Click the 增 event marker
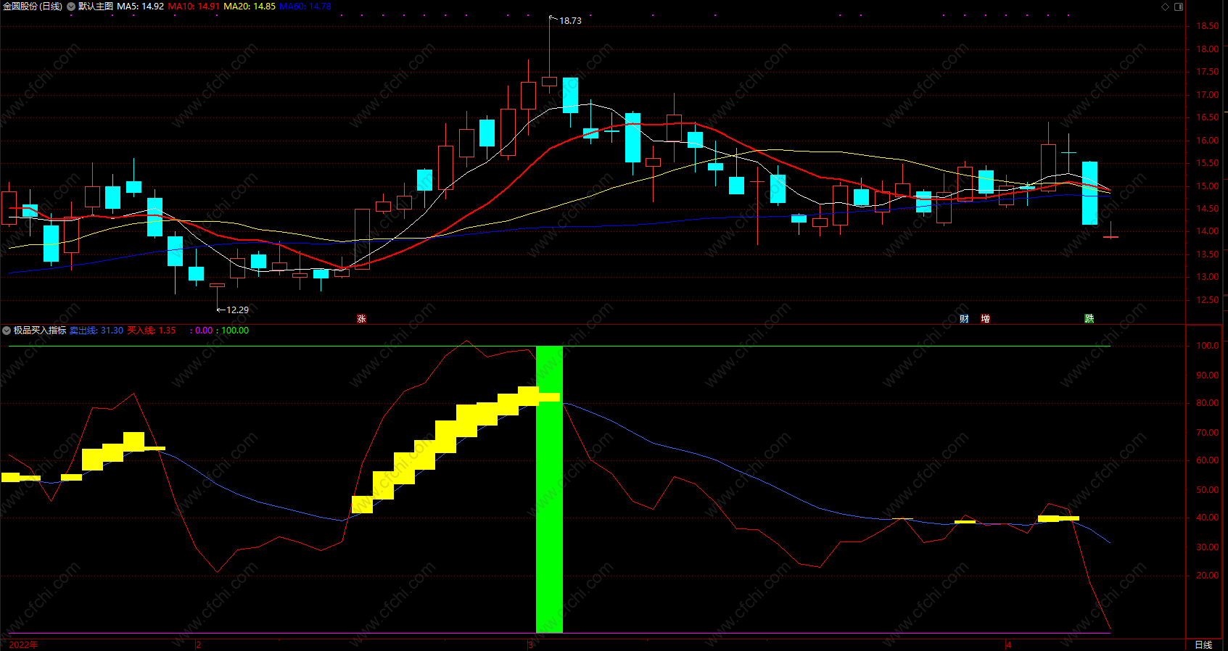The height and width of the screenshot is (651, 1228). pyautogui.click(x=985, y=319)
